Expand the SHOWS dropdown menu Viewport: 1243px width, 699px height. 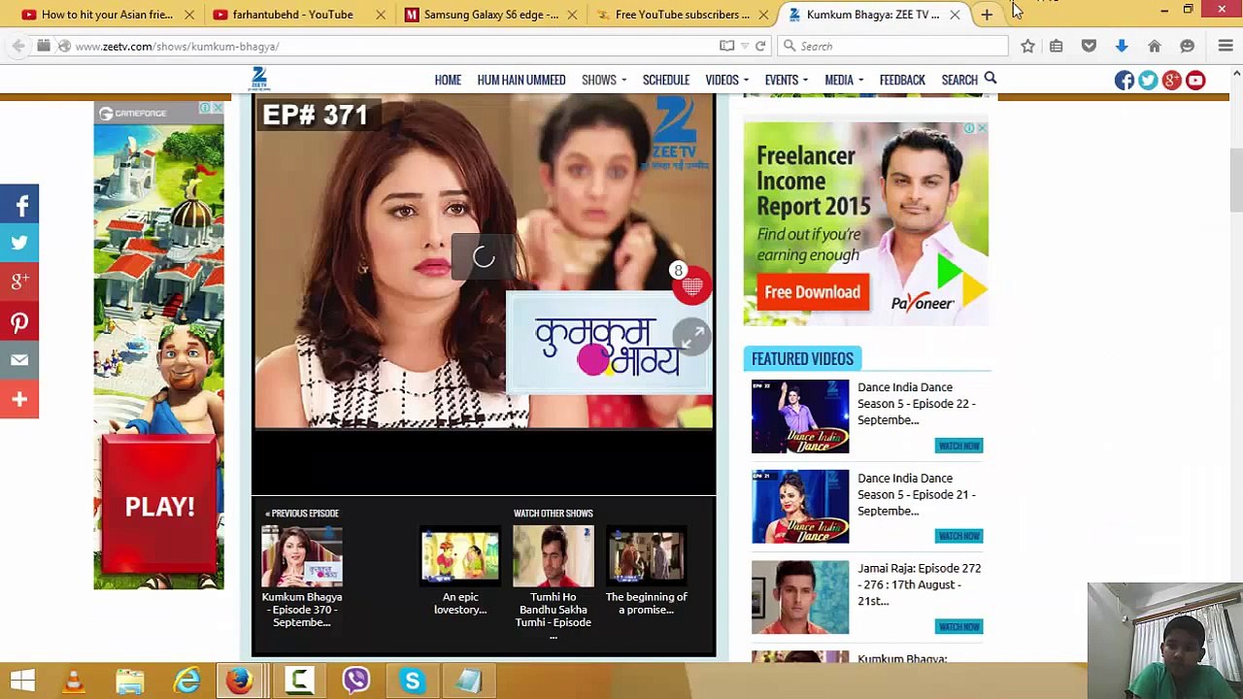604,80
